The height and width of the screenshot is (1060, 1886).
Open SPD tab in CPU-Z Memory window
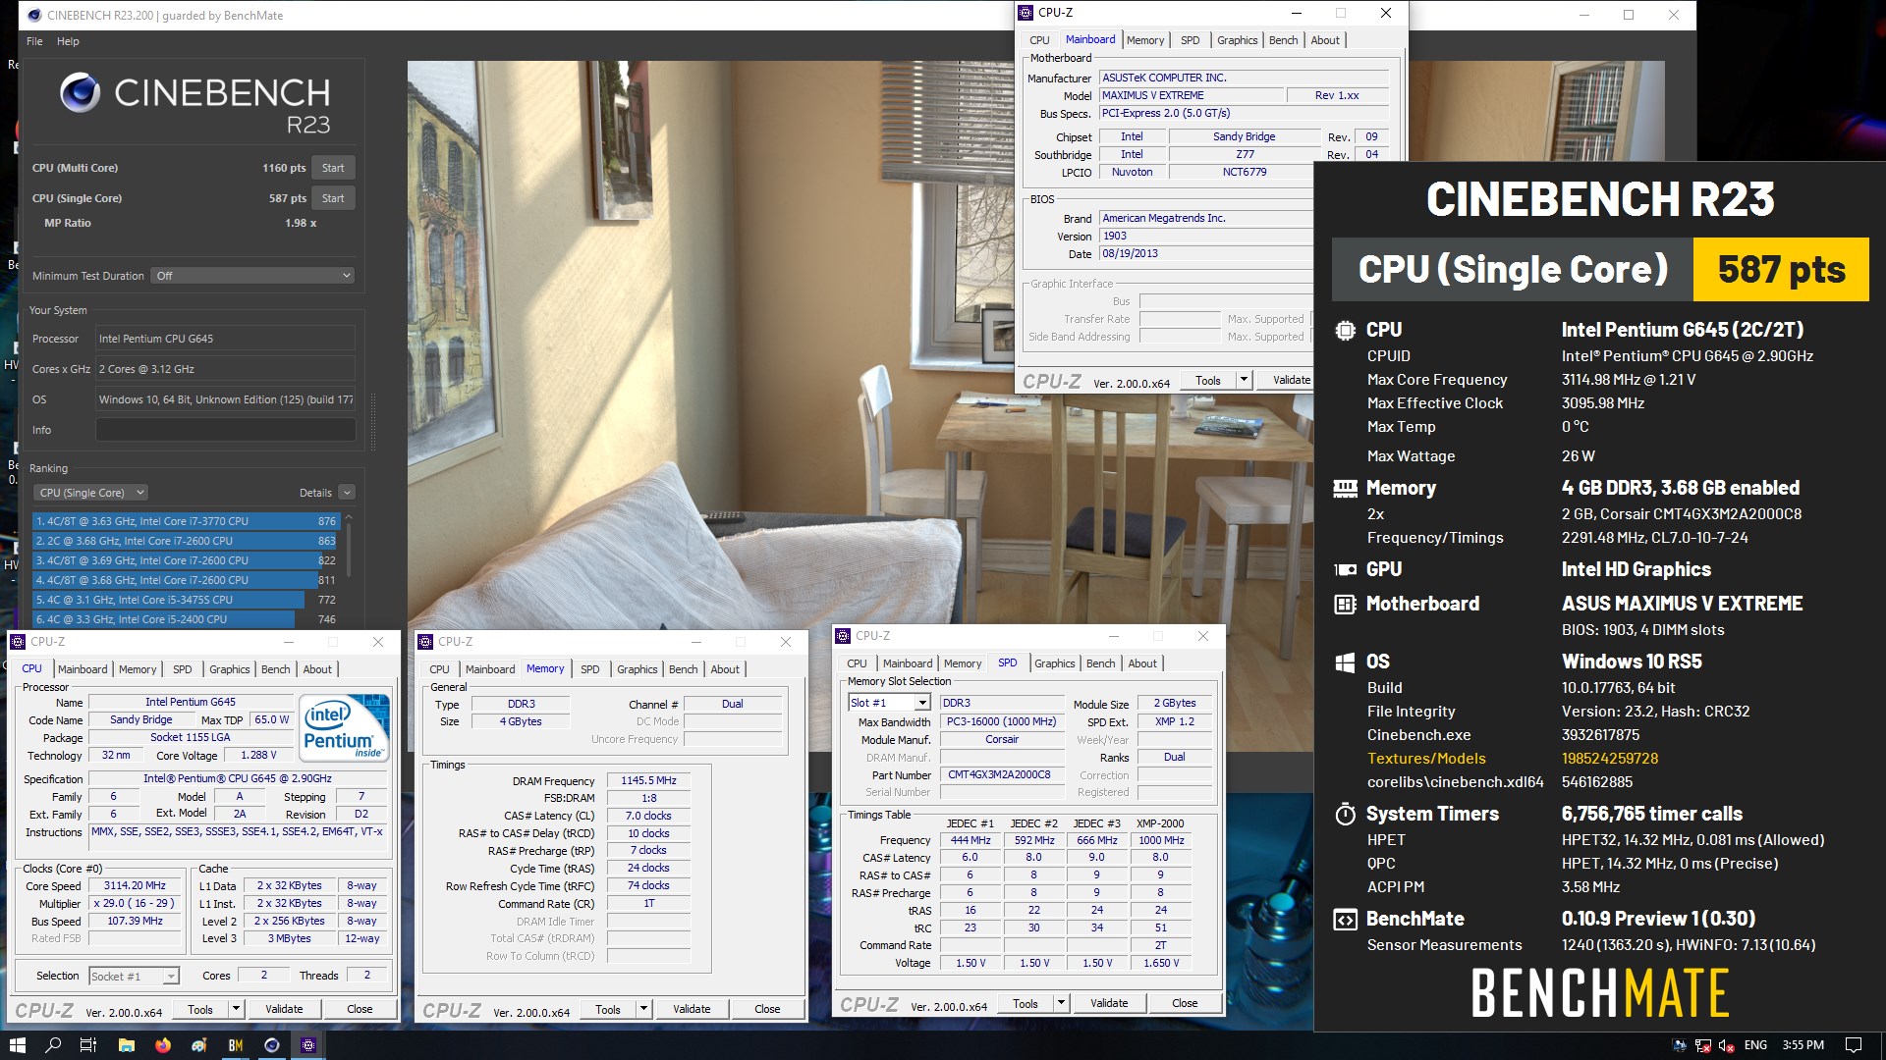tap(589, 669)
